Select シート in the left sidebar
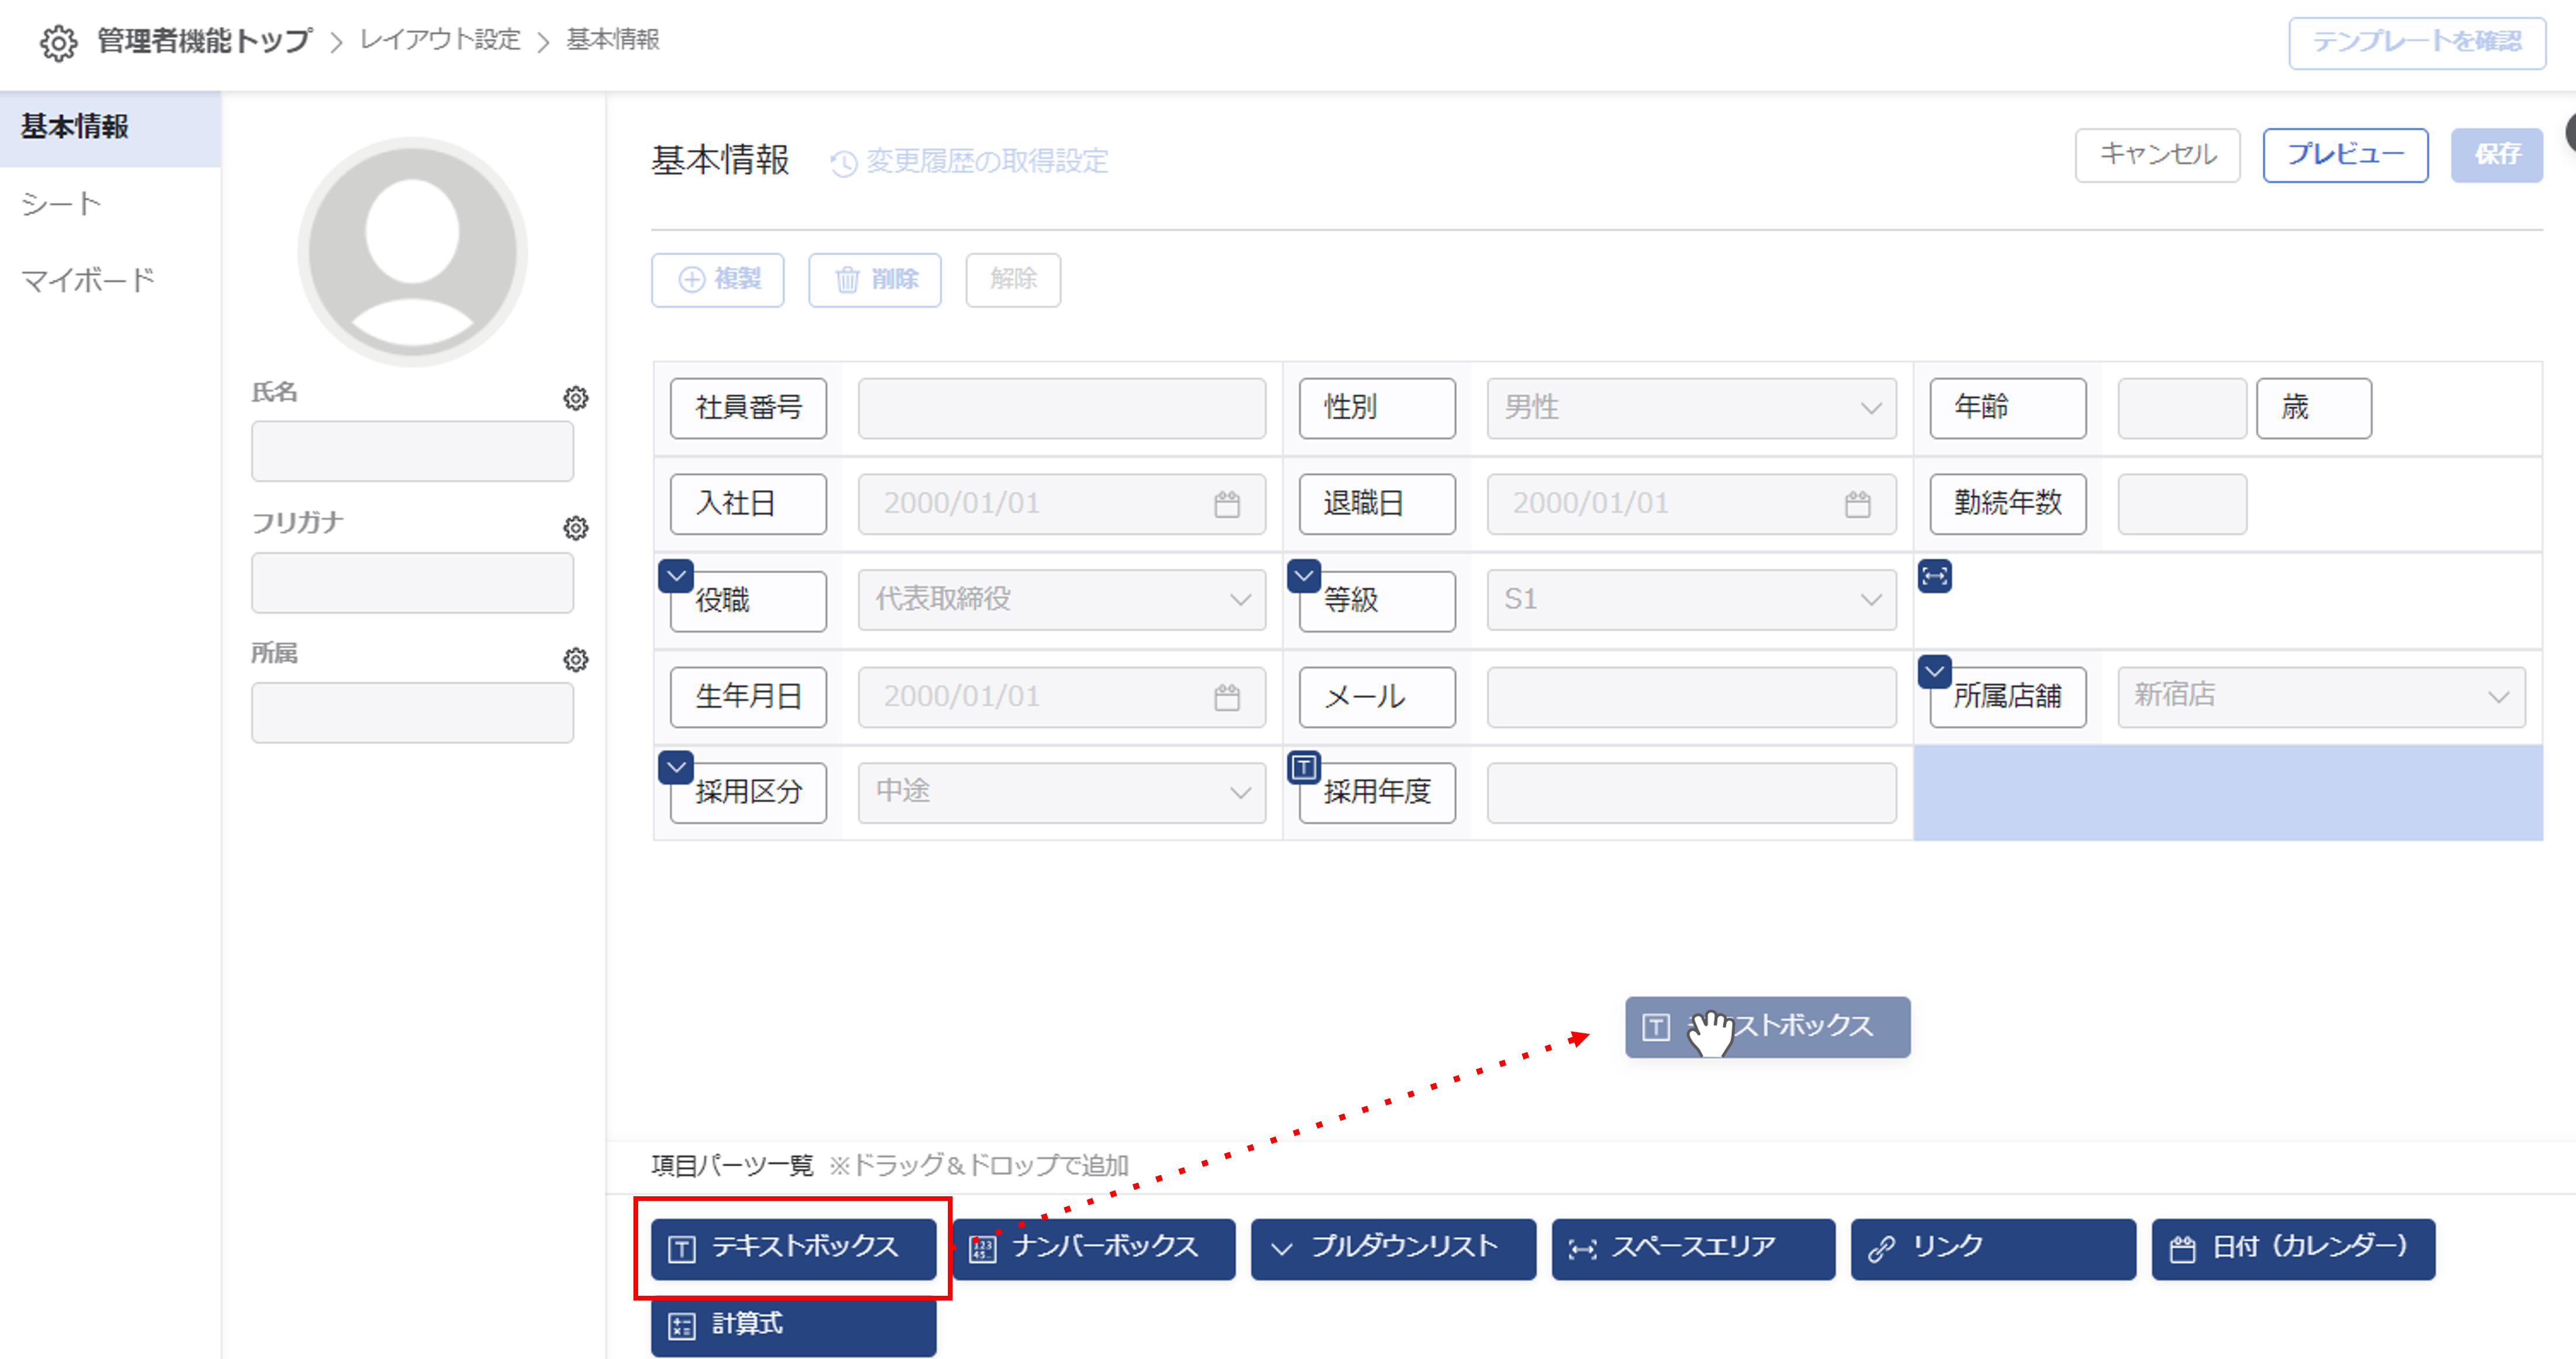The width and height of the screenshot is (2576, 1359). click(62, 204)
